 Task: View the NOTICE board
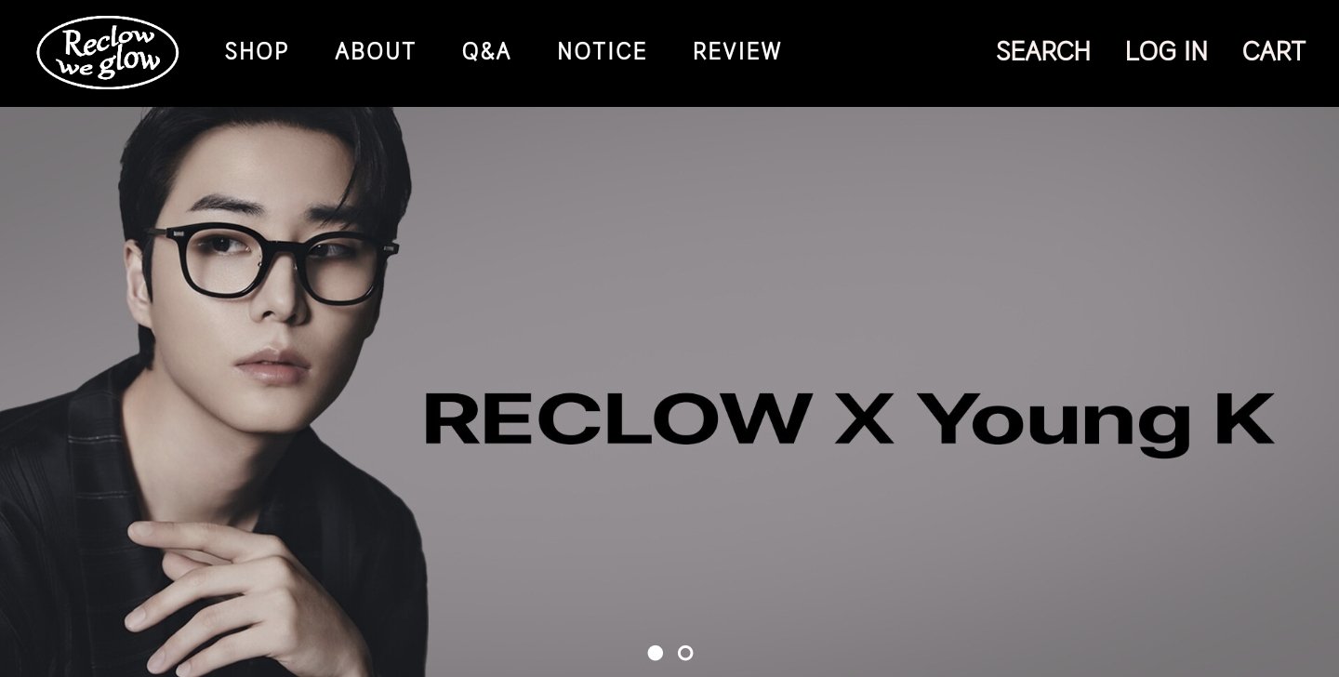pos(602,51)
